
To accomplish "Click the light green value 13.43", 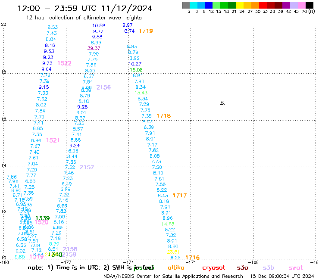I will click(x=141, y=93).
